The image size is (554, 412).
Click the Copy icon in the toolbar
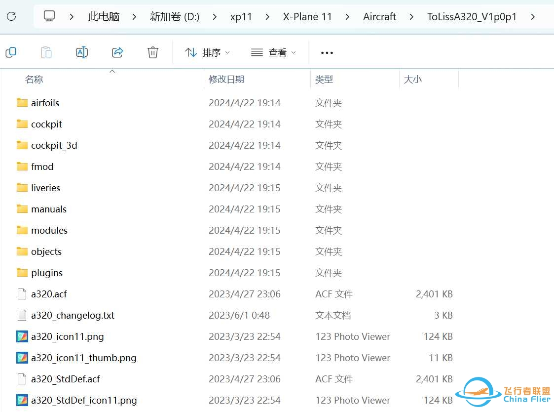click(x=11, y=52)
